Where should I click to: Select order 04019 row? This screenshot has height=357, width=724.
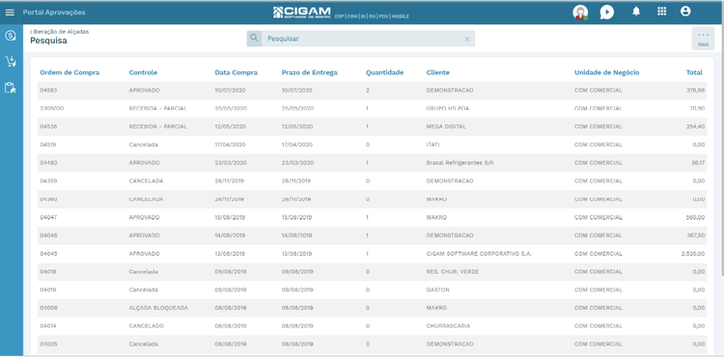372,289
